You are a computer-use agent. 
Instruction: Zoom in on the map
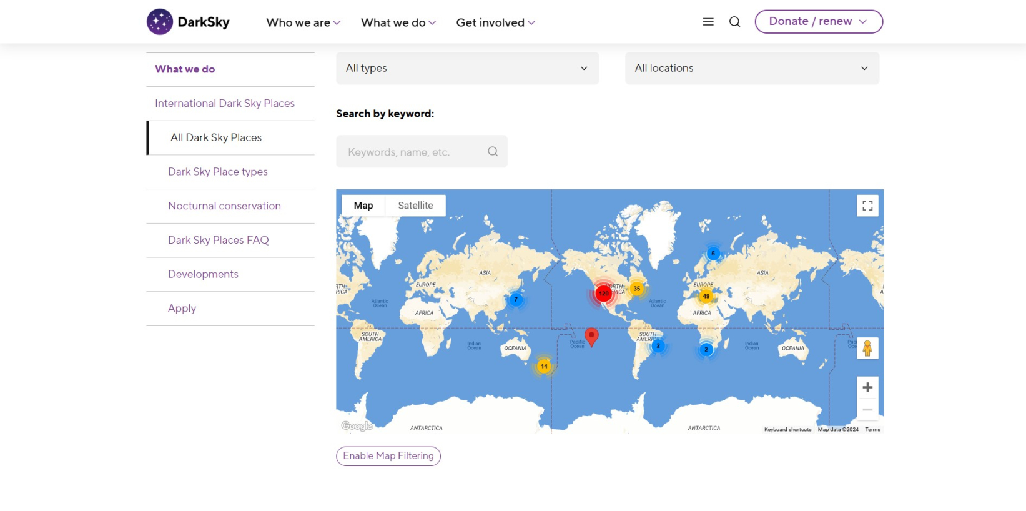coord(867,387)
